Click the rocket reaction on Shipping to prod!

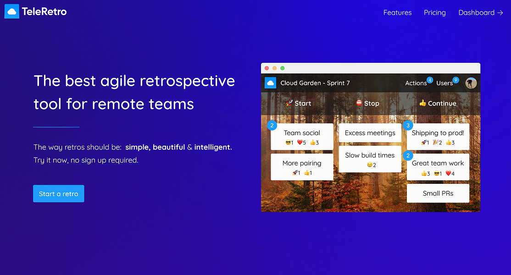[x=425, y=143]
